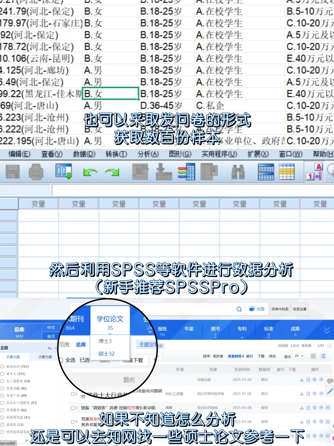Expand the 图书 category dropdown arrow
The image size is (334, 446).
(216, 337)
